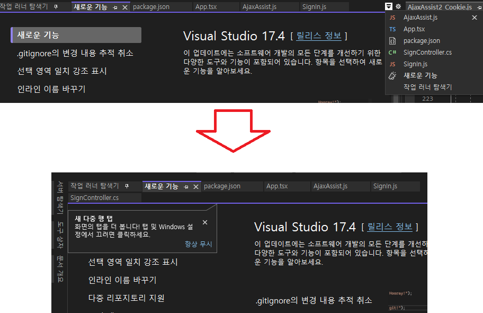Select SignIn.js in the dropdown document list
The width and height of the screenshot is (483, 313).
click(416, 64)
